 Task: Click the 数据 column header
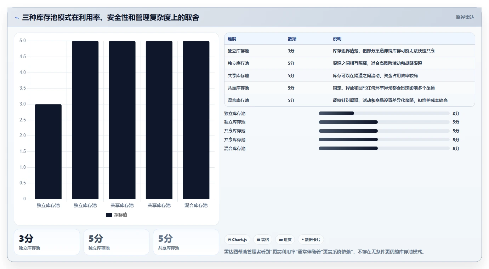coord(292,39)
